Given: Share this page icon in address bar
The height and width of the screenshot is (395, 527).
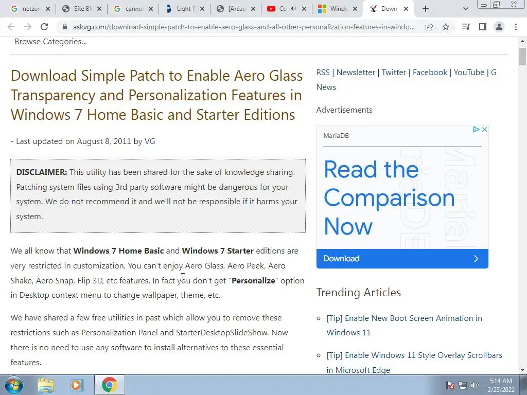Looking at the screenshot, I should click(x=429, y=27).
